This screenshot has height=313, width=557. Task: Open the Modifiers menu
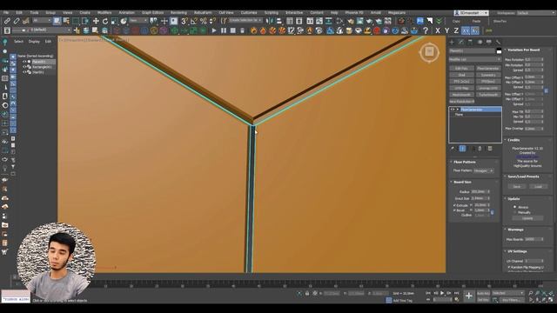tap(104, 12)
